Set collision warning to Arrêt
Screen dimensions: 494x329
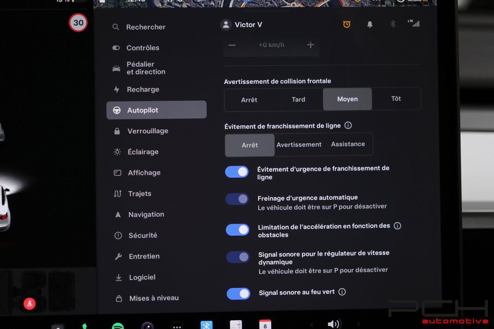(249, 100)
